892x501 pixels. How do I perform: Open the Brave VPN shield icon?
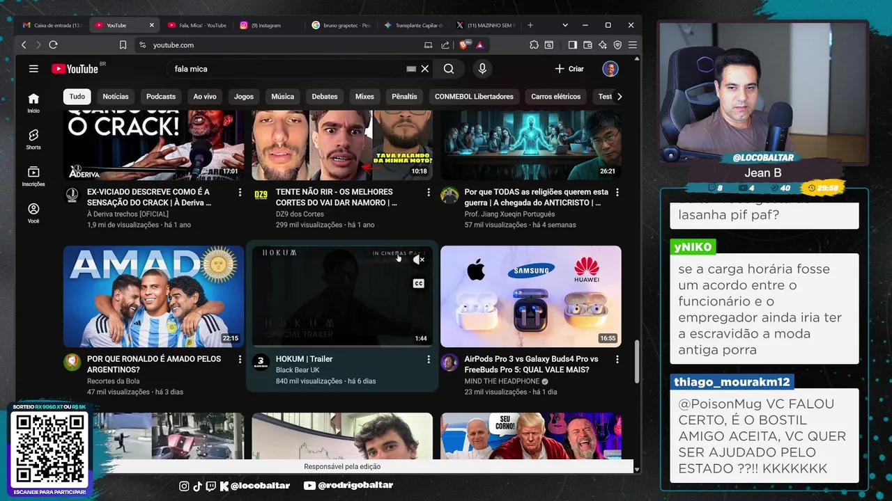coord(617,45)
